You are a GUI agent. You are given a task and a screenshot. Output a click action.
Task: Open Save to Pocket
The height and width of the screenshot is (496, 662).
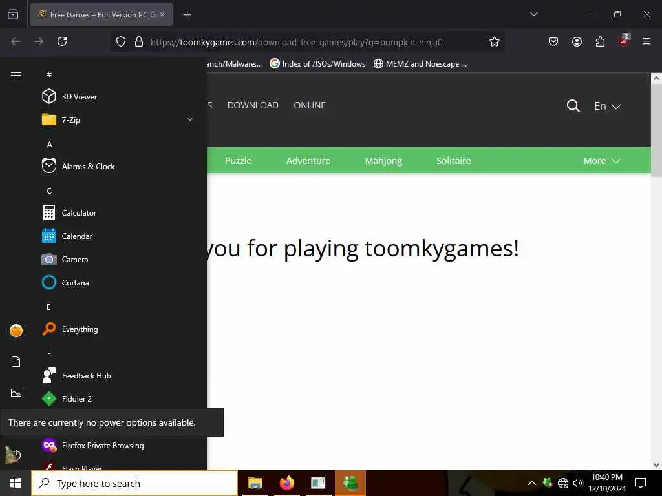coord(553,41)
